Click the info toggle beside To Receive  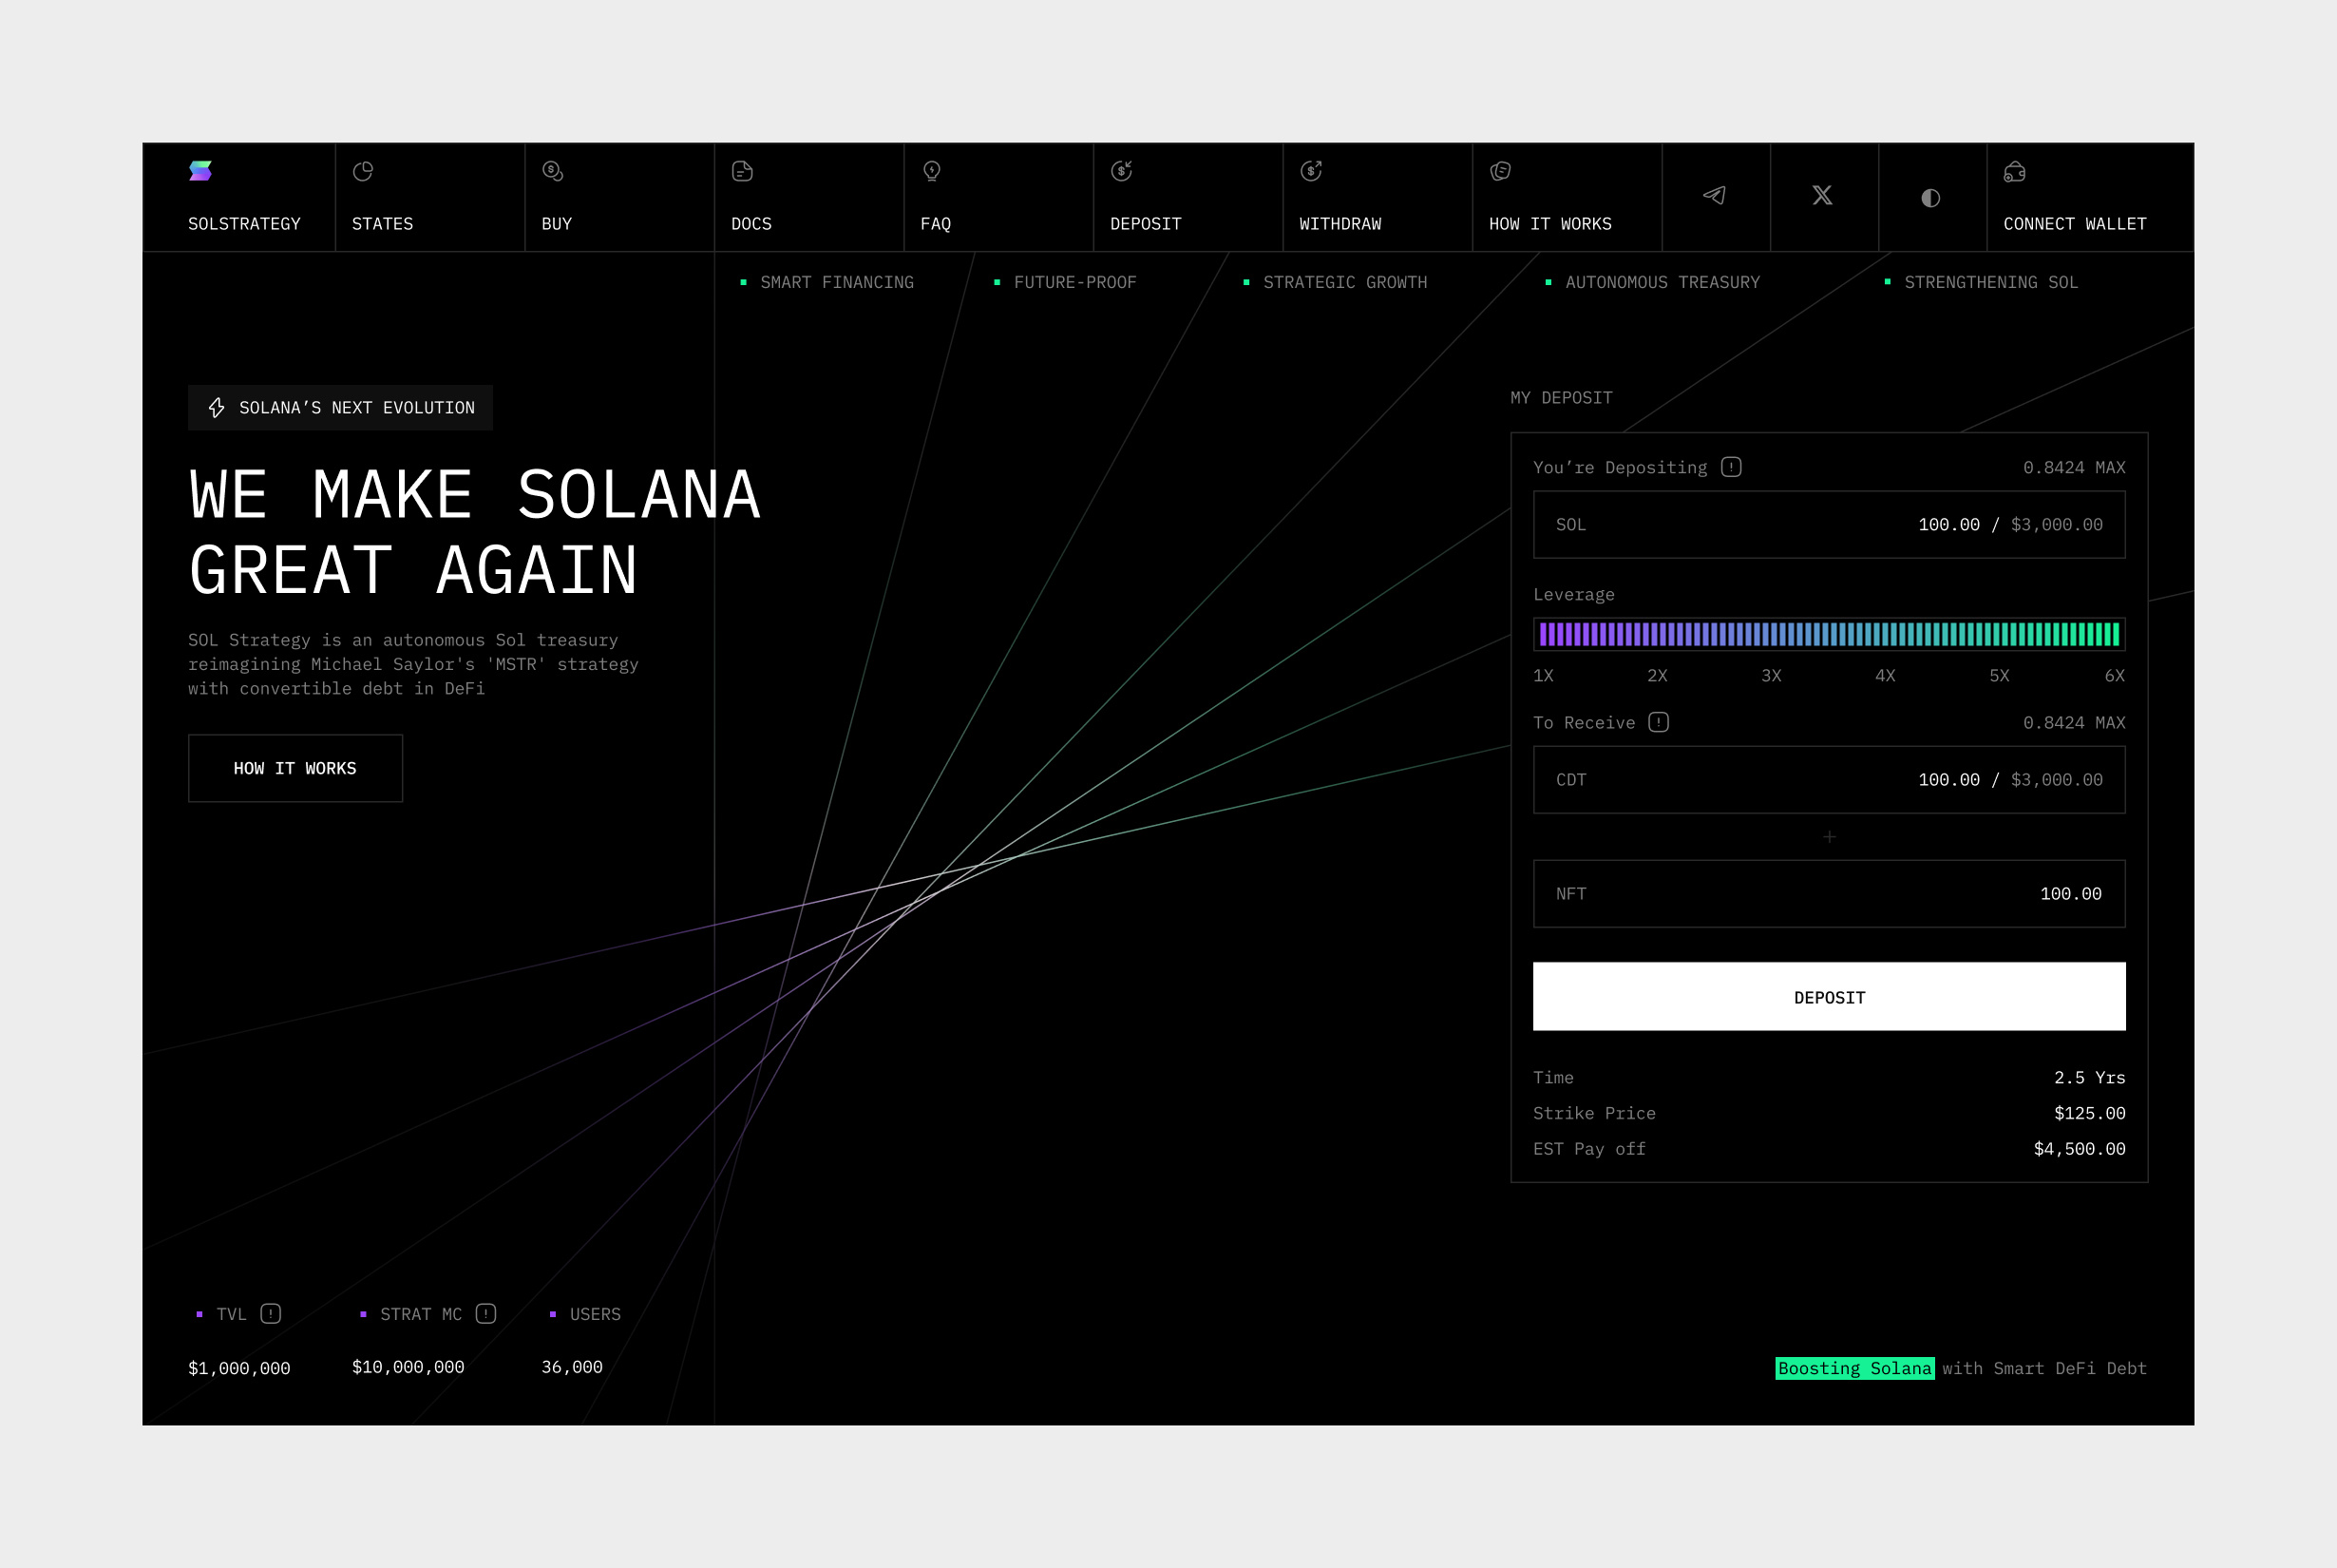[x=1659, y=722]
